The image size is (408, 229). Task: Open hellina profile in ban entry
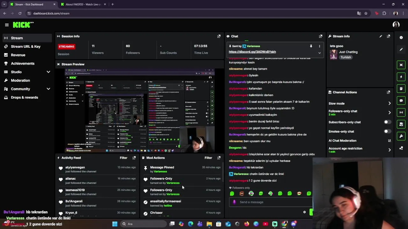click(x=168, y=205)
